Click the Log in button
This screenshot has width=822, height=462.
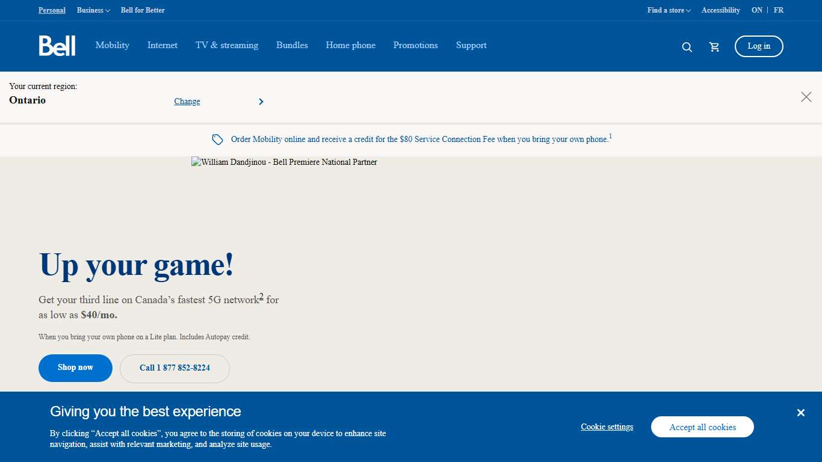point(759,46)
